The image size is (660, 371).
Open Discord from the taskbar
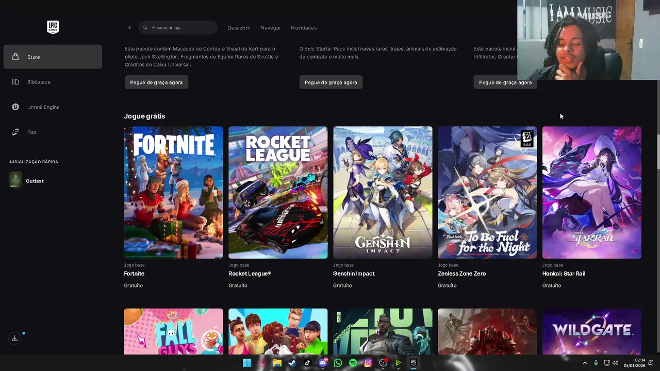click(x=323, y=363)
